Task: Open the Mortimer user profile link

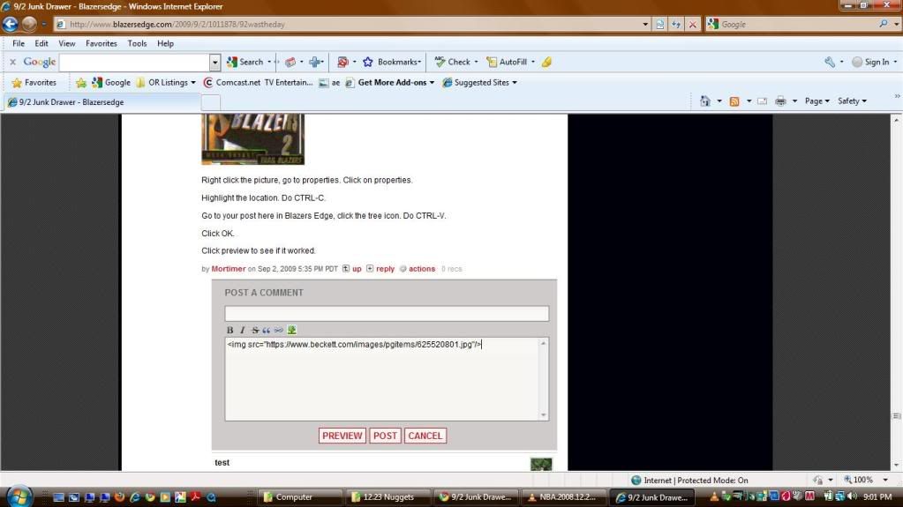Action: [228, 269]
